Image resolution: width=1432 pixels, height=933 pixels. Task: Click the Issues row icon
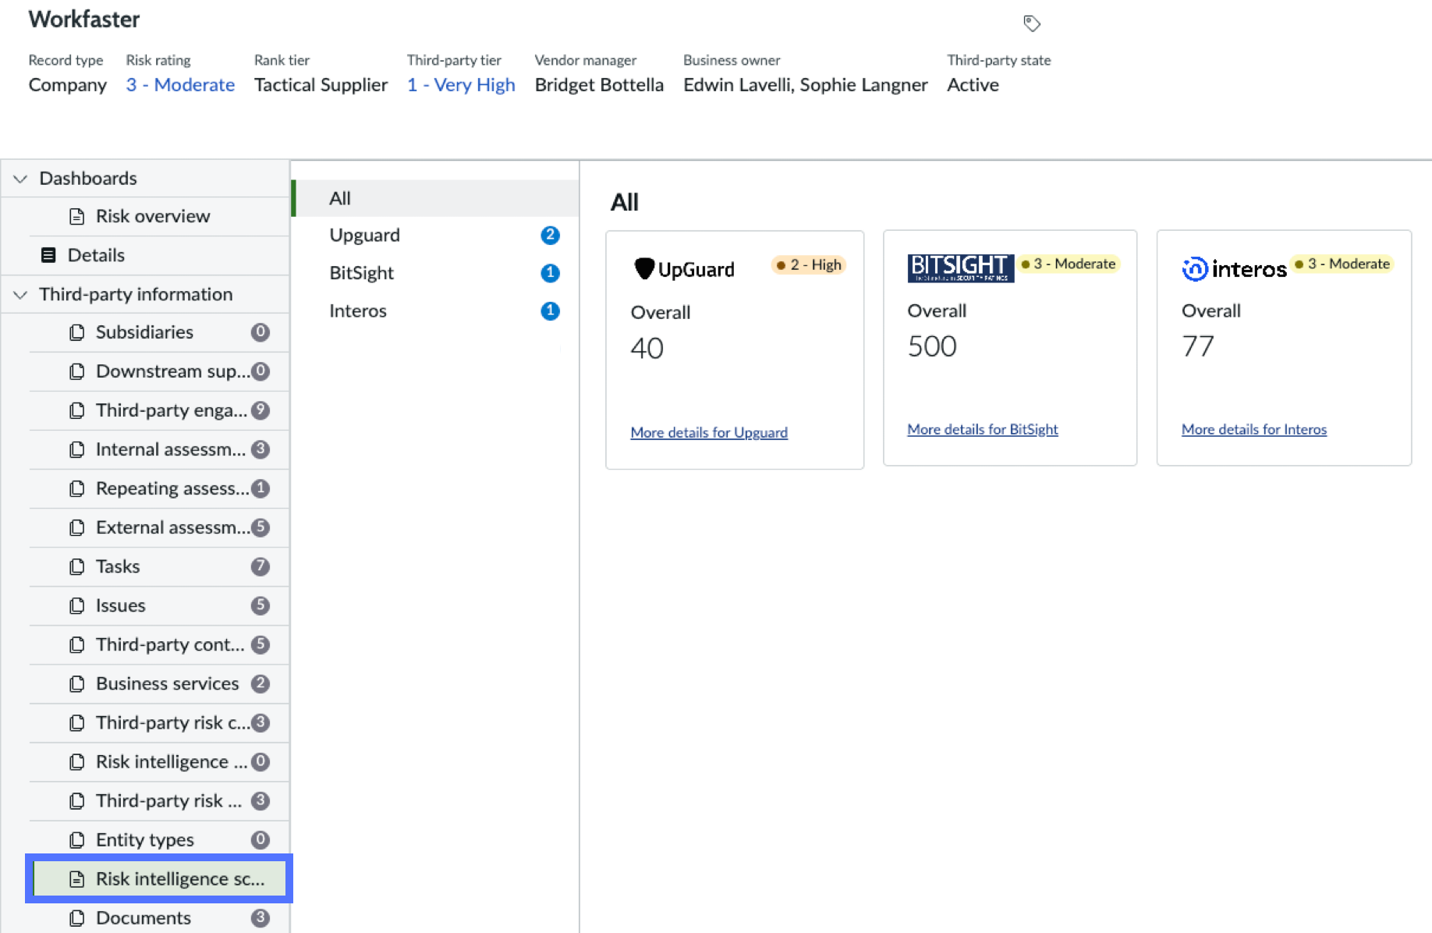click(x=76, y=605)
